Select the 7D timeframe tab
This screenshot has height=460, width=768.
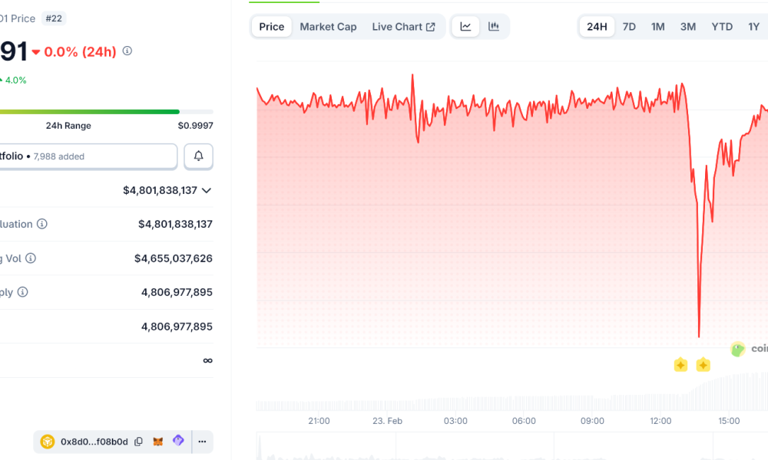629,26
